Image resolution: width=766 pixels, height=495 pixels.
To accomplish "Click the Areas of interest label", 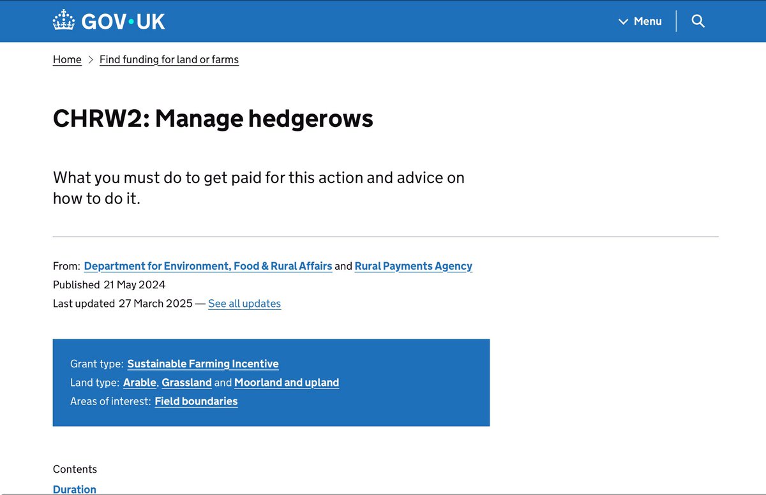I will point(111,401).
